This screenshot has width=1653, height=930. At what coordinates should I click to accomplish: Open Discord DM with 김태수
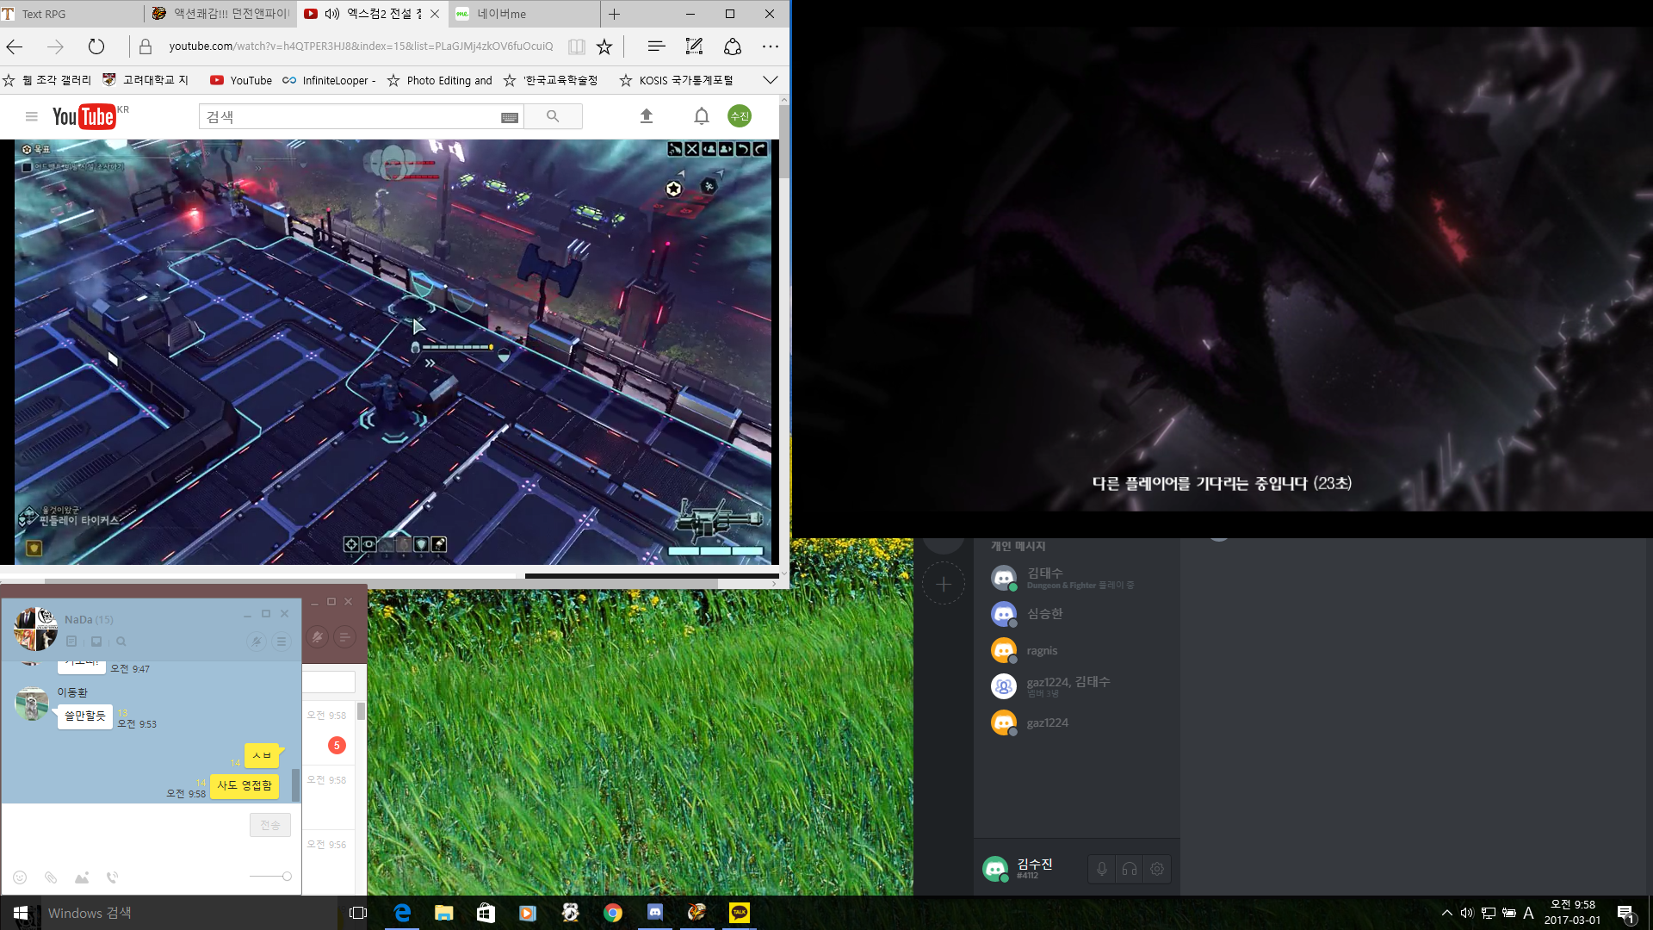click(1076, 578)
